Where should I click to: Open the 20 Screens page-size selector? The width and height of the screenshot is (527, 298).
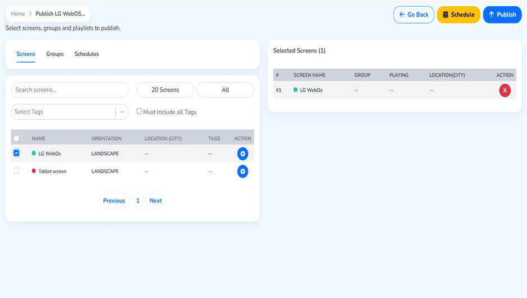[x=165, y=90]
